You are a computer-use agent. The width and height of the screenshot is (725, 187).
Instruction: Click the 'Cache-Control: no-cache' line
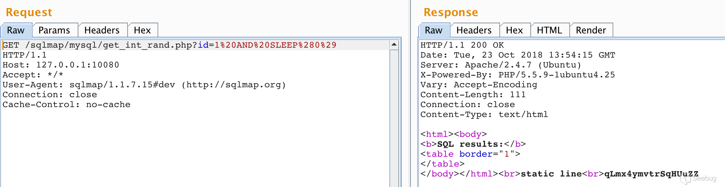pyautogui.click(x=67, y=105)
